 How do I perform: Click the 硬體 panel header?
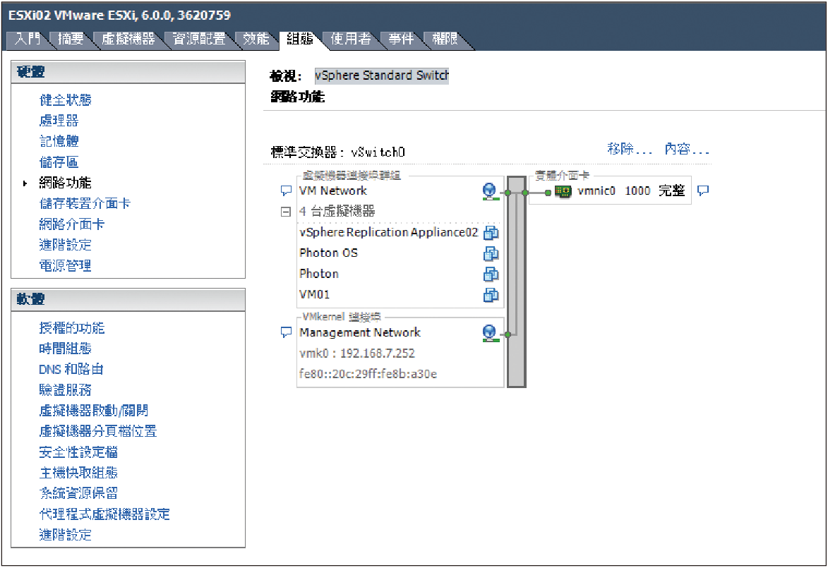[x=128, y=72]
